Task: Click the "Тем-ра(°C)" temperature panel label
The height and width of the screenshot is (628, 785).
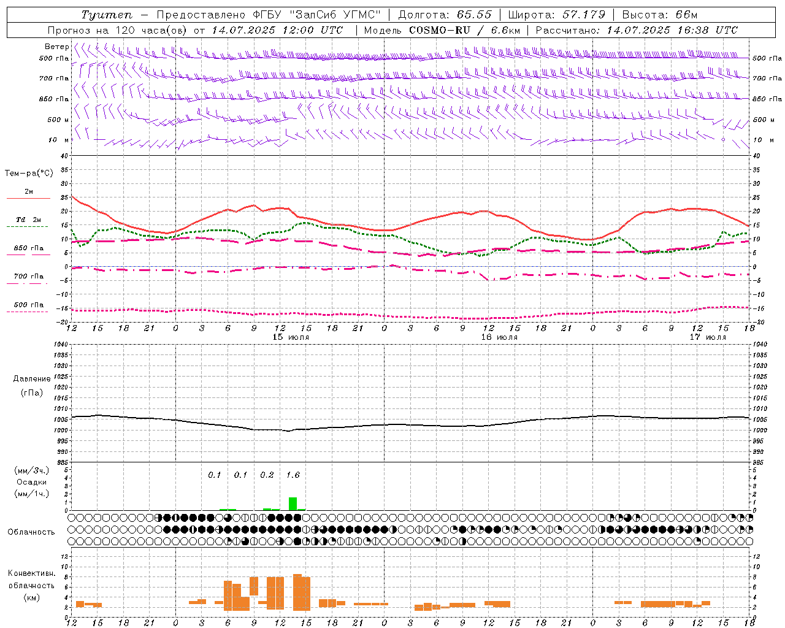Action: coord(29,174)
